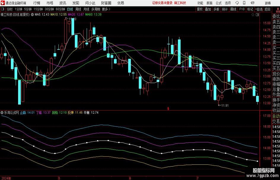Click the 11.91 low price label
Screen dimensions: 280x180
225,106
